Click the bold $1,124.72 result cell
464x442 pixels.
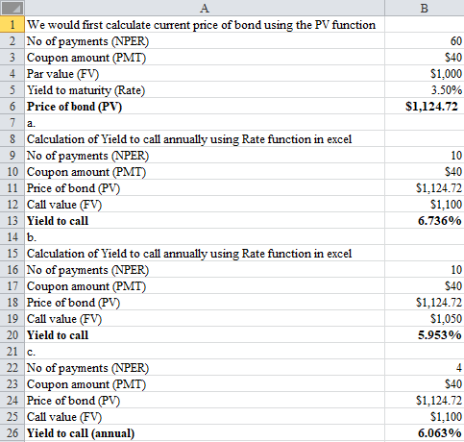tap(425, 106)
